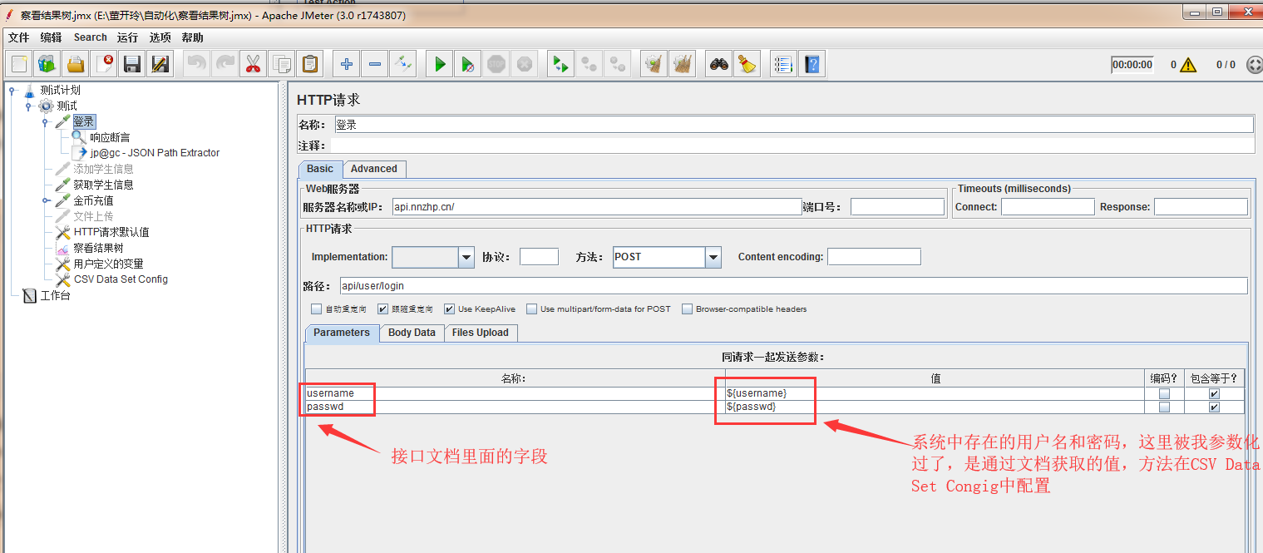Image resolution: width=1263 pixels, height=553 pixels.
Task: Toggle 编码 checkbox for passwd row
Action: pyautogui.click(x=1165, y=407)
